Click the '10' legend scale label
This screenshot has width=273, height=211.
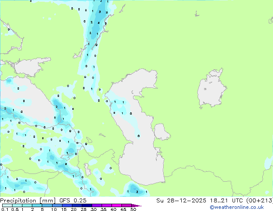(x=54, y=209)
